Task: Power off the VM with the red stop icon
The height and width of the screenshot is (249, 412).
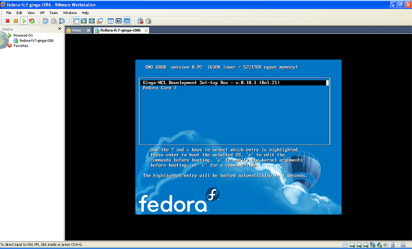Action: 8,21
